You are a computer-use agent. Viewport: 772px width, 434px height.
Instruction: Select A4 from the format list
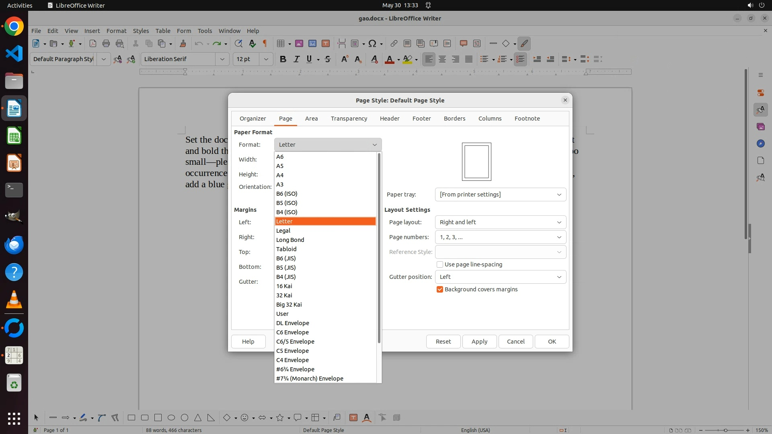click(280, 175)
